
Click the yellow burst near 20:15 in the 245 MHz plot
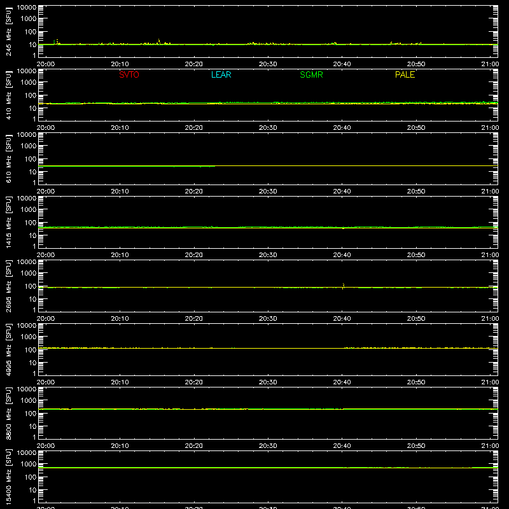[158, 41]
